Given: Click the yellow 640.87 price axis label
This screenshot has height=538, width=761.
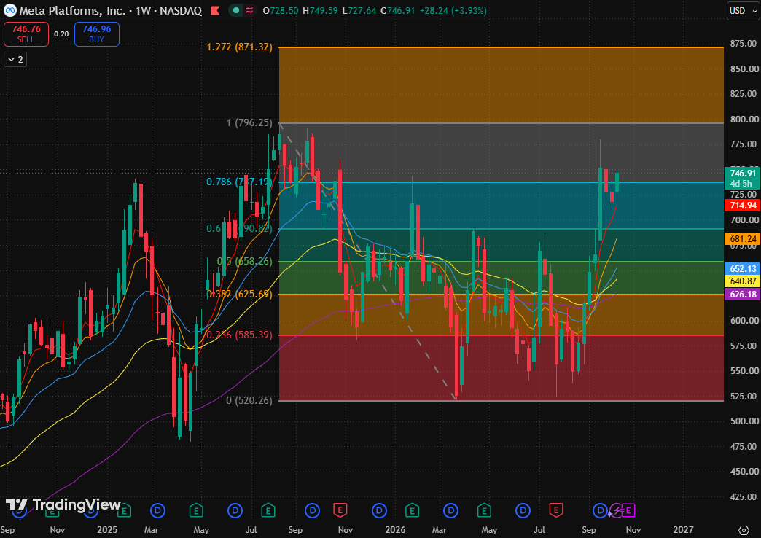Looking at the screenshot, I should point(742,281).
